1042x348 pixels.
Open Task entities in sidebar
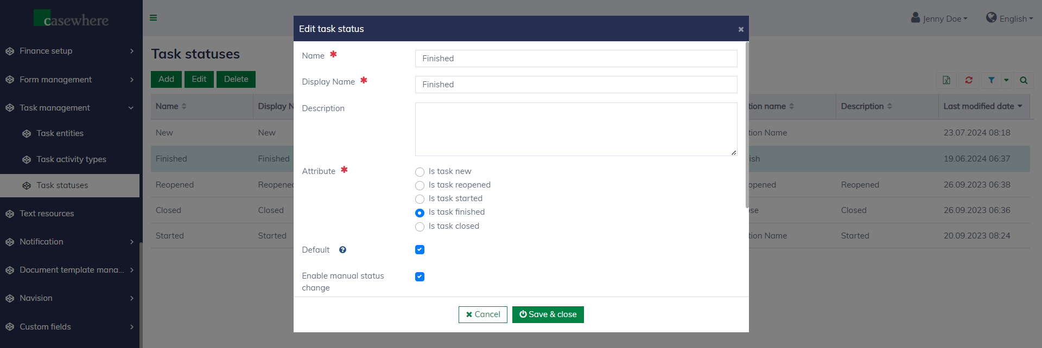pyautogui.click(x=60, y=133)
